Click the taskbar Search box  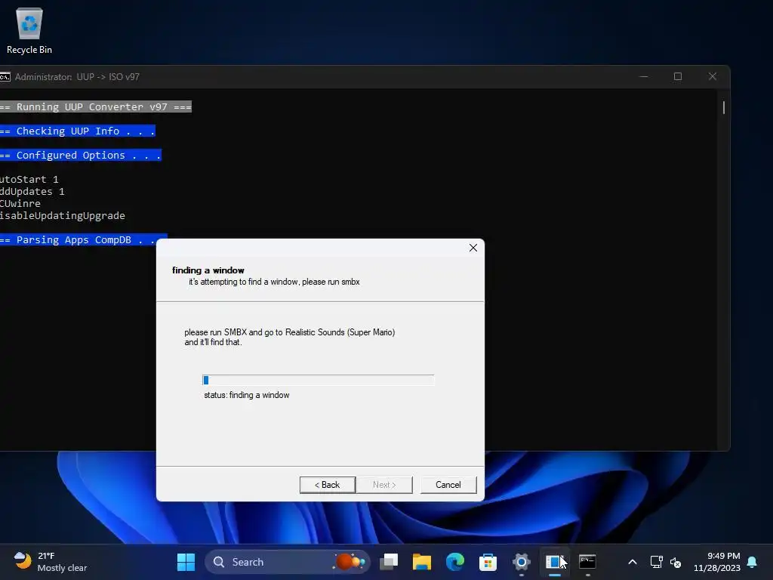[288, 562]
